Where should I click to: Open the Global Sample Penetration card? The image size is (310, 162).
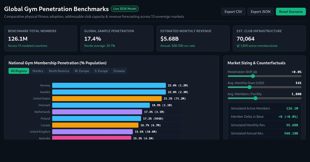(x=117, y=38)
